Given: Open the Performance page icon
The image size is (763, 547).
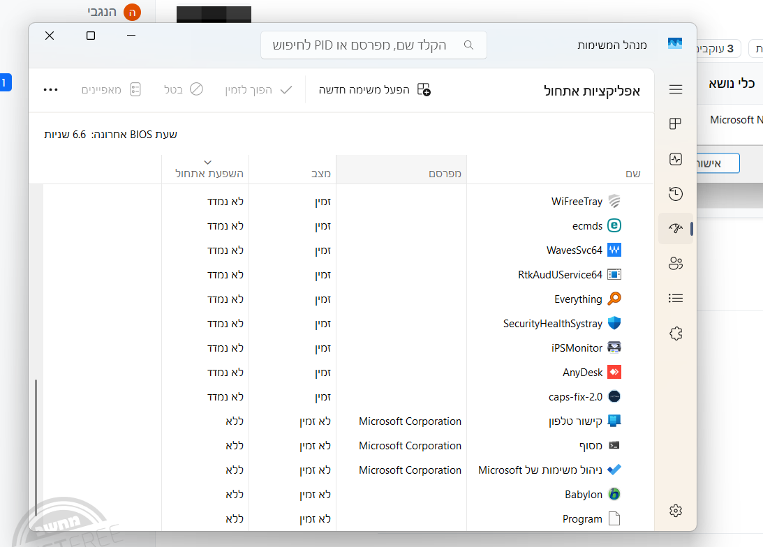Looking at the screenshot, I should tap(675, 159).
